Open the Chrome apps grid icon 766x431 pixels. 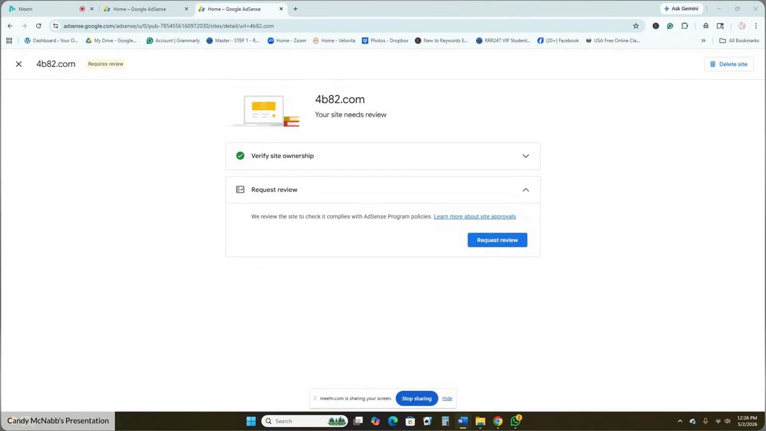pos(9,41)
